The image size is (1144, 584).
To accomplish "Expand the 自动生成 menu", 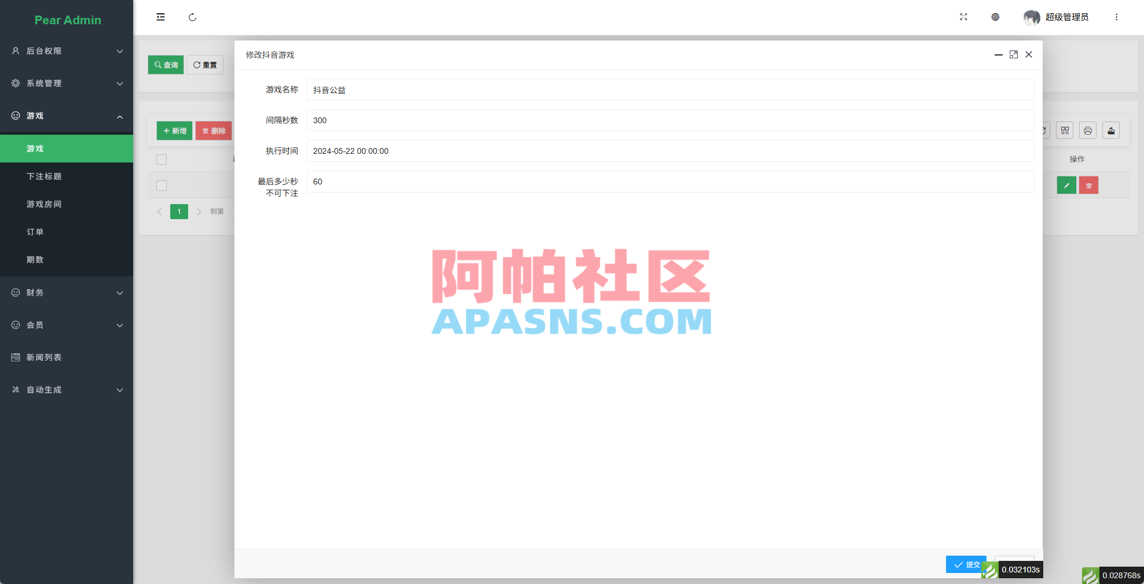I will 67,390.
